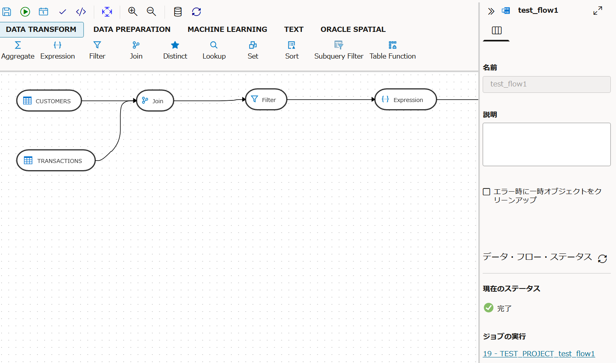Auto-arrange the flow with the layout icon
Screen dimensions: 616x363
point(107,12)
